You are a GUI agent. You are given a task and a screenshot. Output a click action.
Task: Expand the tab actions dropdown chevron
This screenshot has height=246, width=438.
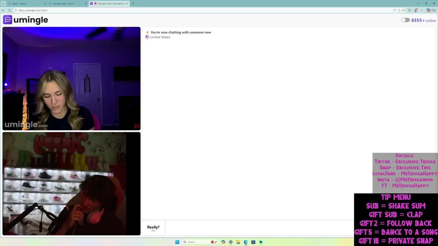click(x=3, y=3)
